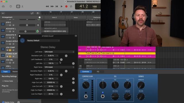The image size is (184, 103).
Task: Toggle the Cycle loop button
Action: click(71, 6)
